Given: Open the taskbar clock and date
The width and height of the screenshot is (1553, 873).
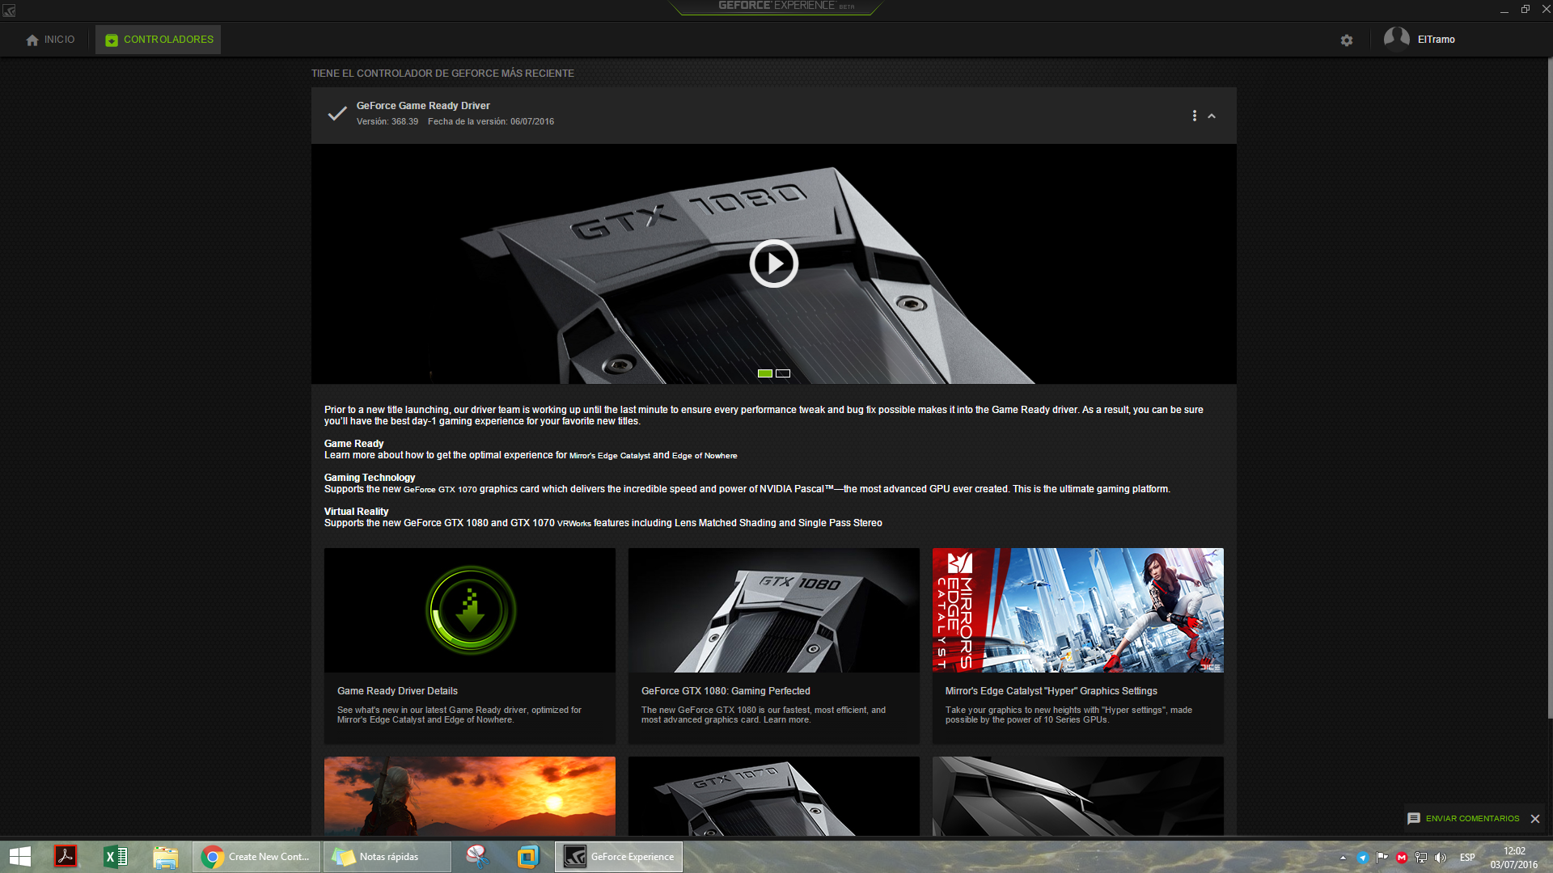Looking at the screenshot, I should [1514, 858].
